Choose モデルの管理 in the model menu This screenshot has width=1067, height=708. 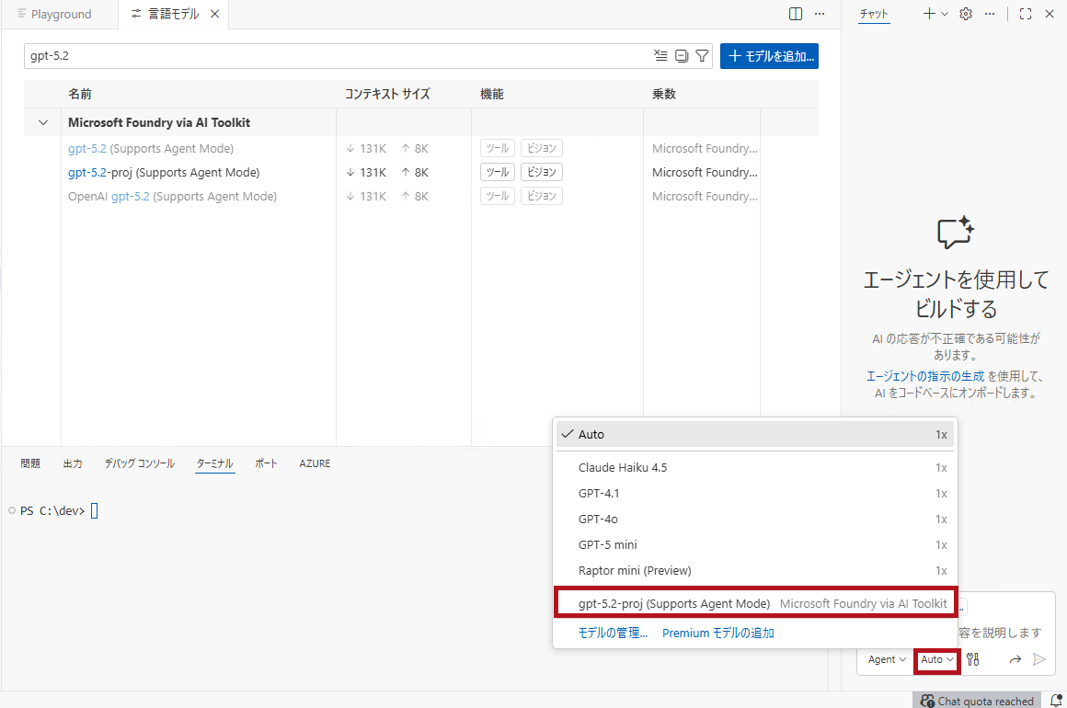pos(614,634)
